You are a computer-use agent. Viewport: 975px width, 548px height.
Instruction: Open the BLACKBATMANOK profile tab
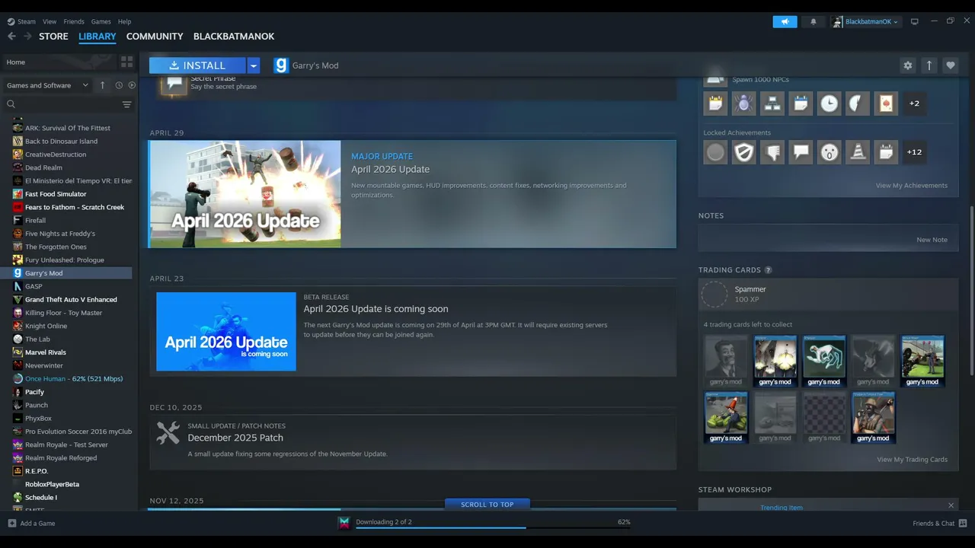click(234, 37)
